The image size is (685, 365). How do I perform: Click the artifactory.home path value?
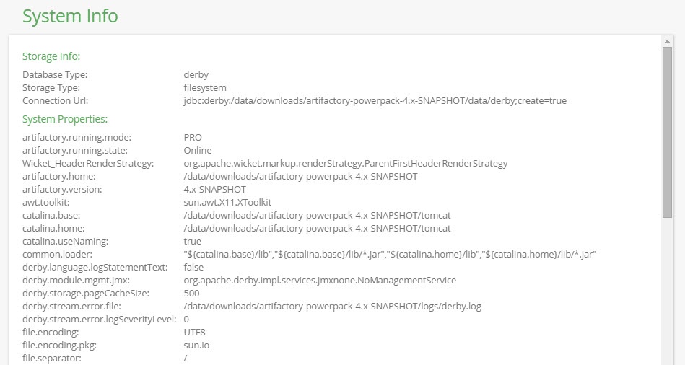point(300,177)
